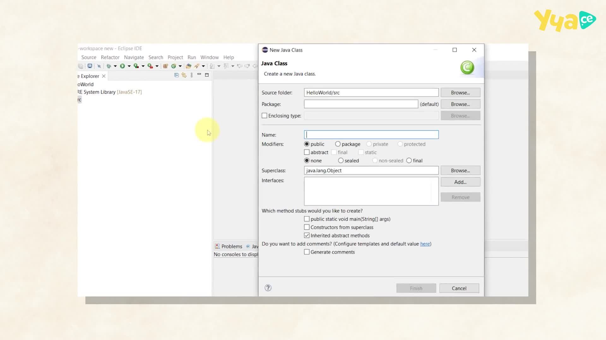Select the sealed radio option

tap(341, 160)
